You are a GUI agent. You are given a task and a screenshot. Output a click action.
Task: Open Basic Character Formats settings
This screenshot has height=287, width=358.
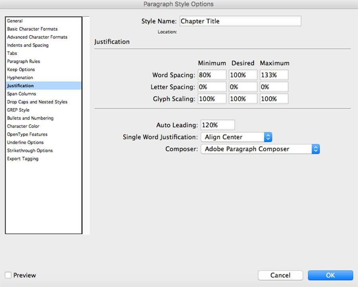point(32,29)
